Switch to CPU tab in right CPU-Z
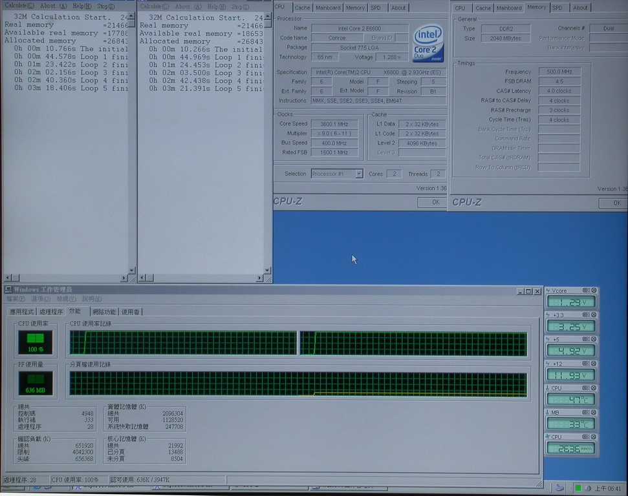Screen dimensions: 628x496 pyautogui.click(x=460, y=8)
